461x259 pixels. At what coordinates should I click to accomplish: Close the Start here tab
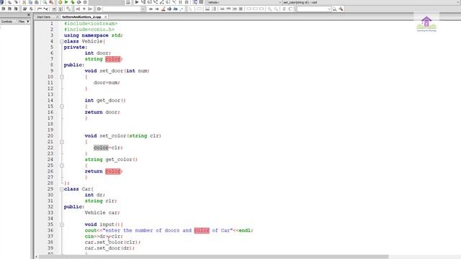pos(57,17)
